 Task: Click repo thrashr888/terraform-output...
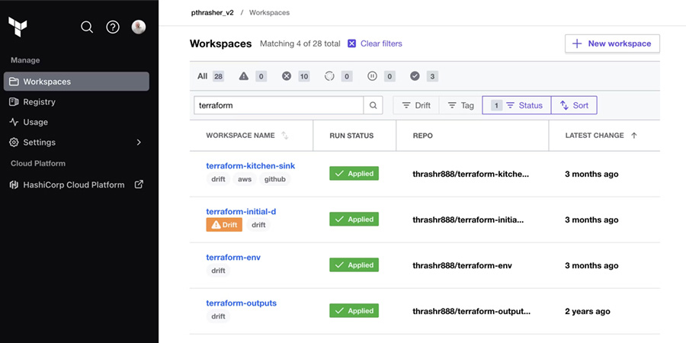click(471, 312)
